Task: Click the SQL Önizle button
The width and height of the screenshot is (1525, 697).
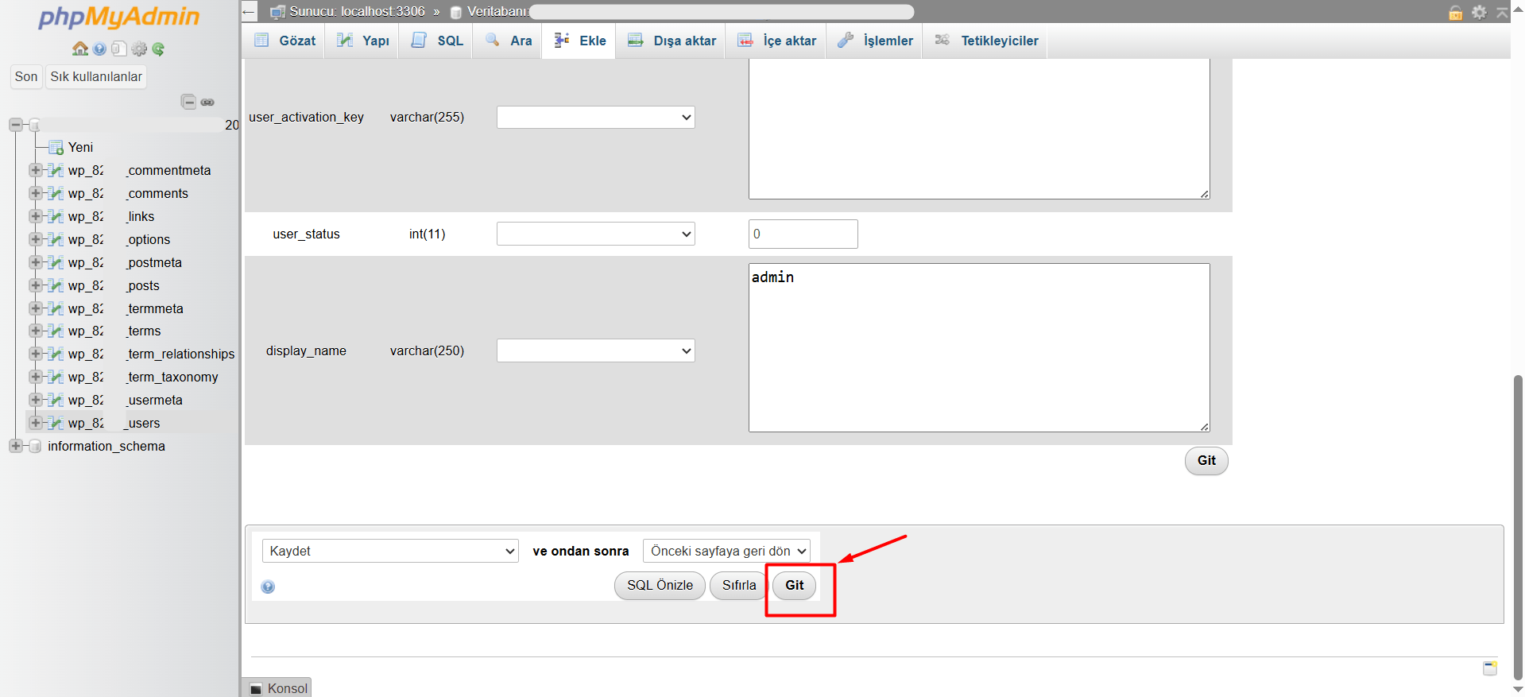Action: tap(660, 586)
